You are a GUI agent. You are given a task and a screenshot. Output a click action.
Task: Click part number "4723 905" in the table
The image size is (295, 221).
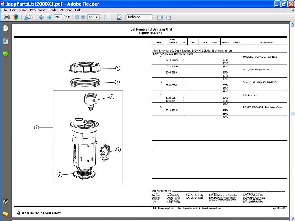(x=171, y=98)
